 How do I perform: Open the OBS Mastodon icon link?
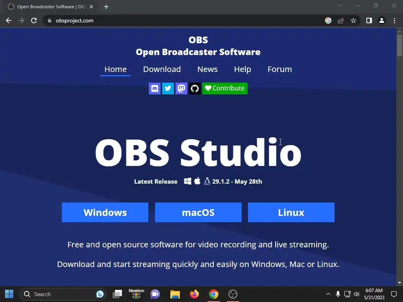(181, 88)
